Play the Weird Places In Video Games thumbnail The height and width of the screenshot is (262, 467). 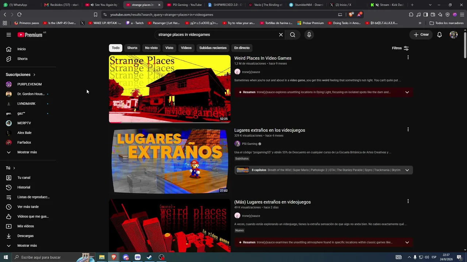click(170, 89)
